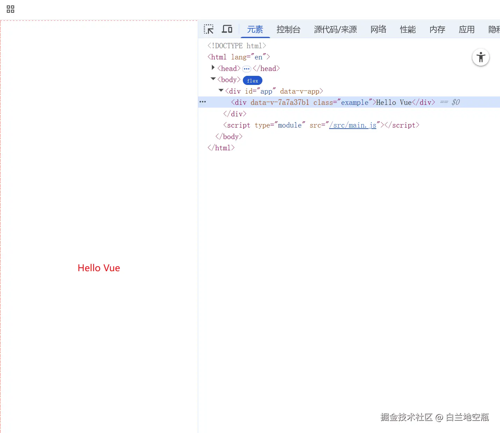The width and height of the screenshot is (500, 433).
Task: Follow the /src/main.js link
Action: pos(353,125)
